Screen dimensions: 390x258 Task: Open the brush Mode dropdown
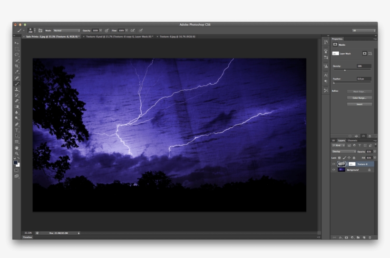[x=67, y=30]
